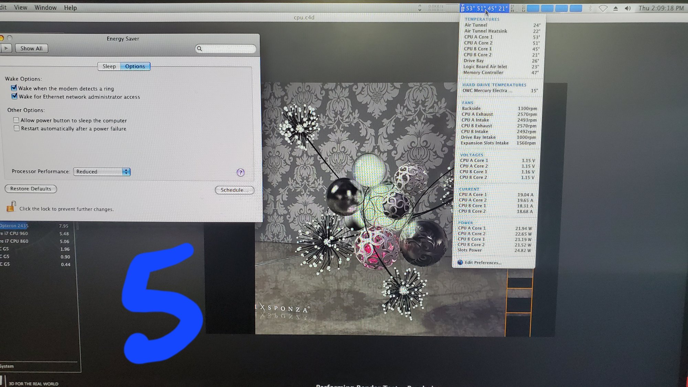Open the Processor Performance dropdown
Screen dimensions: 688x387
click(102, 172)
